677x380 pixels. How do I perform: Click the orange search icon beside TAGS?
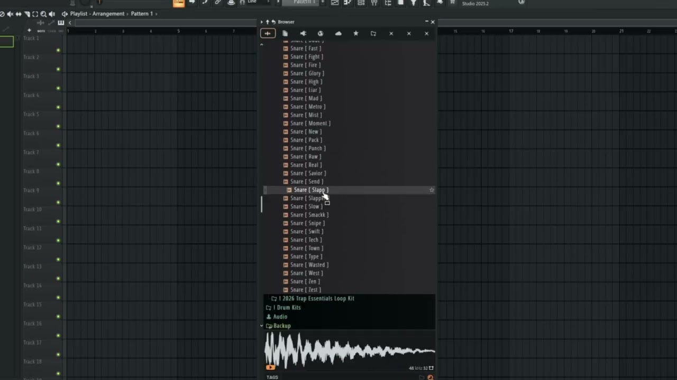(430, 377)
